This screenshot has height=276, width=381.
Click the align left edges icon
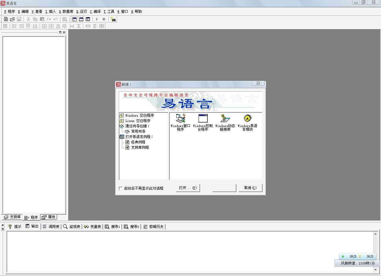point(14,26)
